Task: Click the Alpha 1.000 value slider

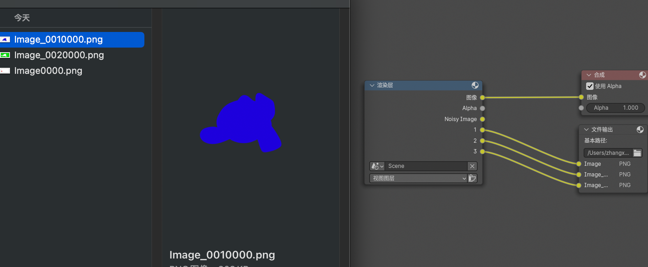Action: click(615, 108)
